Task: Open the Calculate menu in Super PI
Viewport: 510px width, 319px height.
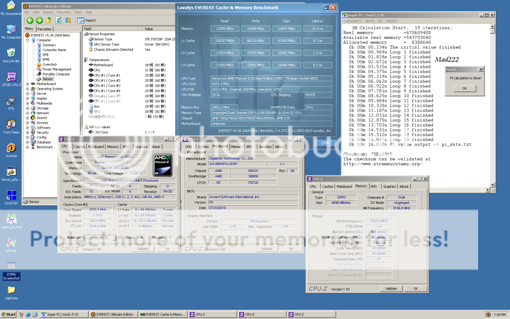Action: pos(353,21)
